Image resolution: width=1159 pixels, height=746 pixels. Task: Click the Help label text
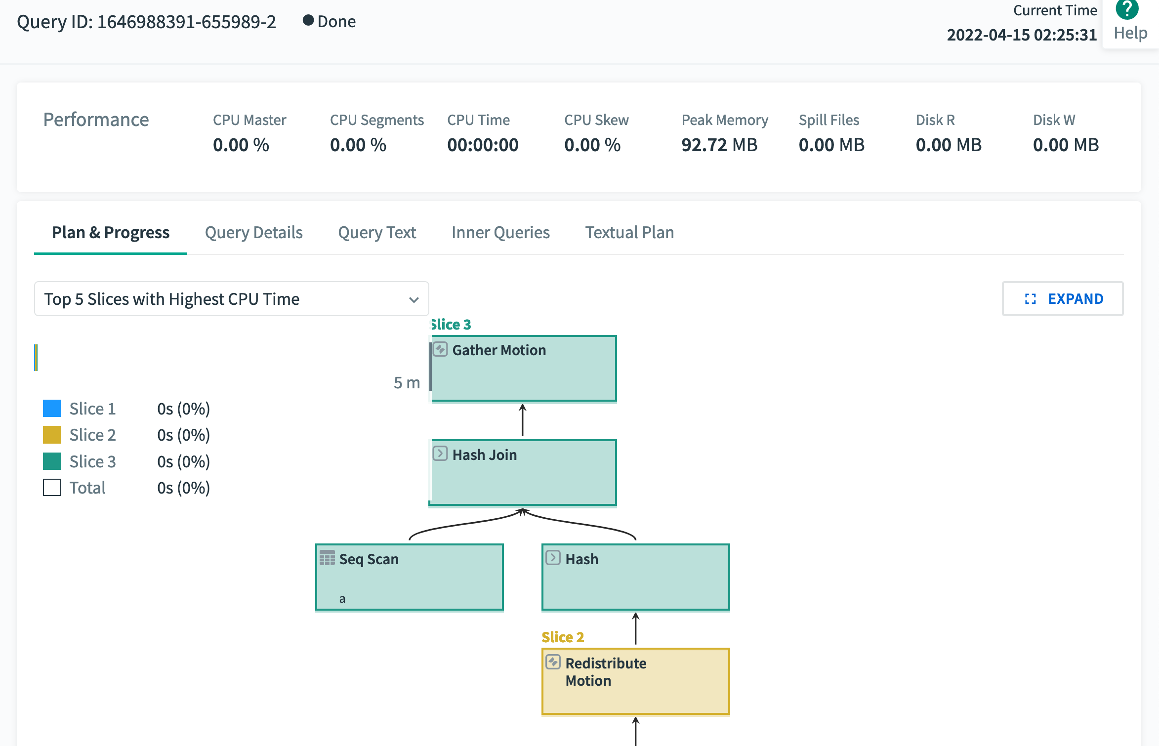1130,33
